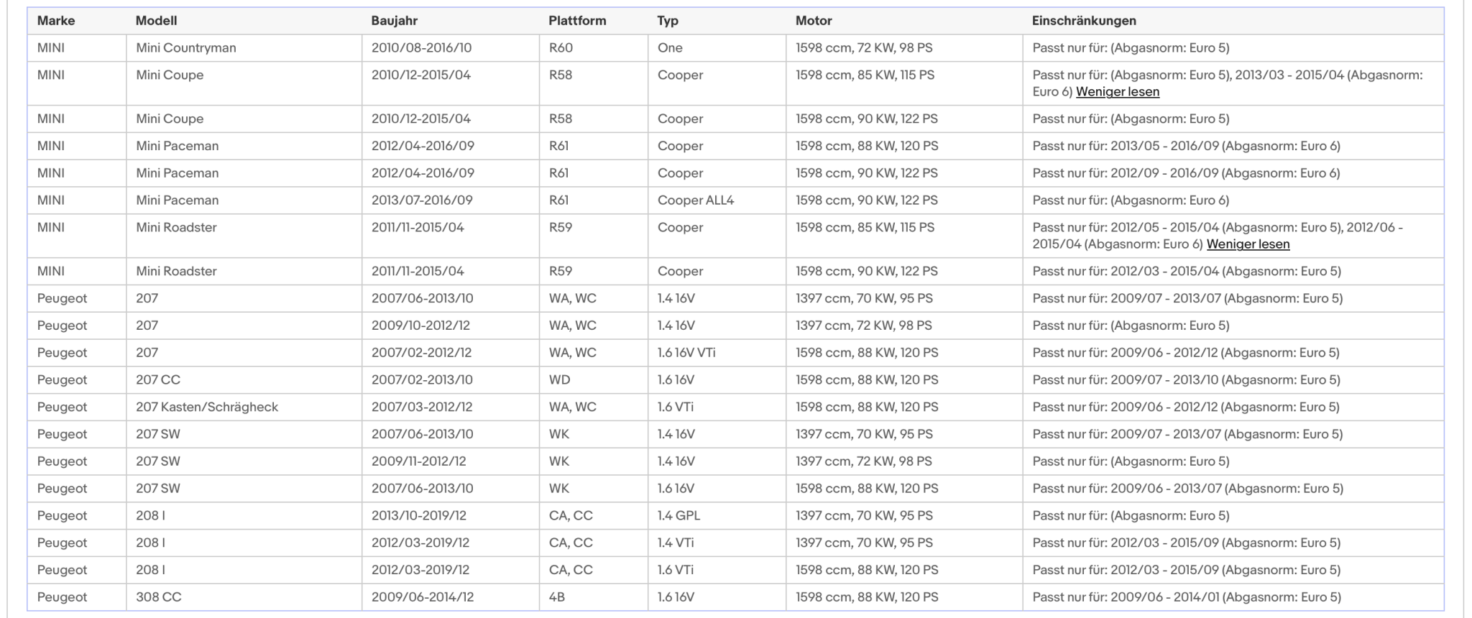Click restriction '2009/06 - 2013/07 (Abgasnorm: Euro 5)'
The height and width of the screenshot is (618, 1472).
1227,489
